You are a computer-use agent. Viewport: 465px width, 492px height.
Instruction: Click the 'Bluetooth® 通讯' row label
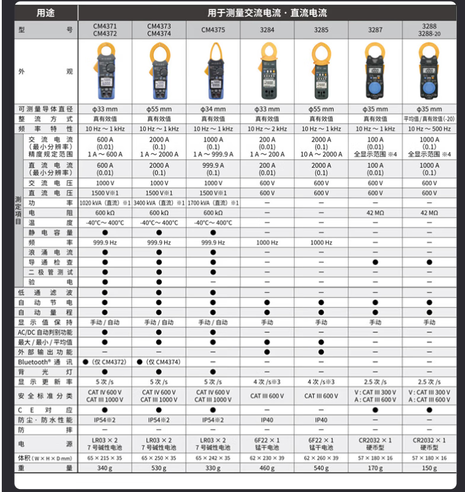coord(45,362)
